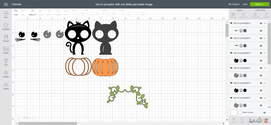The image size is (271, 125).
Task: Open the Templates panel
Action: 6,25
